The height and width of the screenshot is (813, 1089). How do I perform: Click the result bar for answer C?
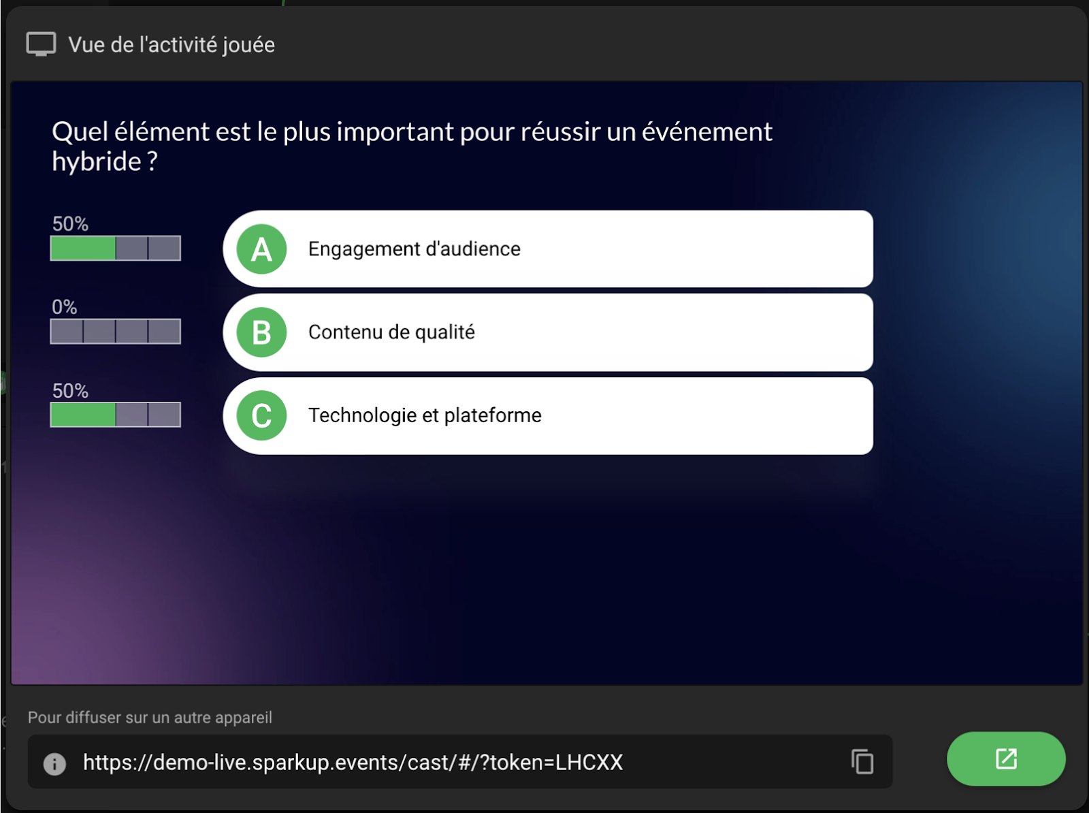[116, 415]
